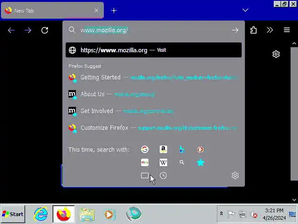Search this time with Amazon

[x=163, y=149]
